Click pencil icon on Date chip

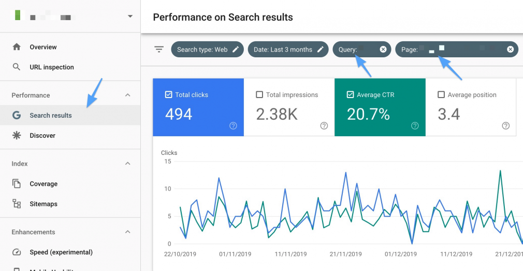tap(320, 50)
